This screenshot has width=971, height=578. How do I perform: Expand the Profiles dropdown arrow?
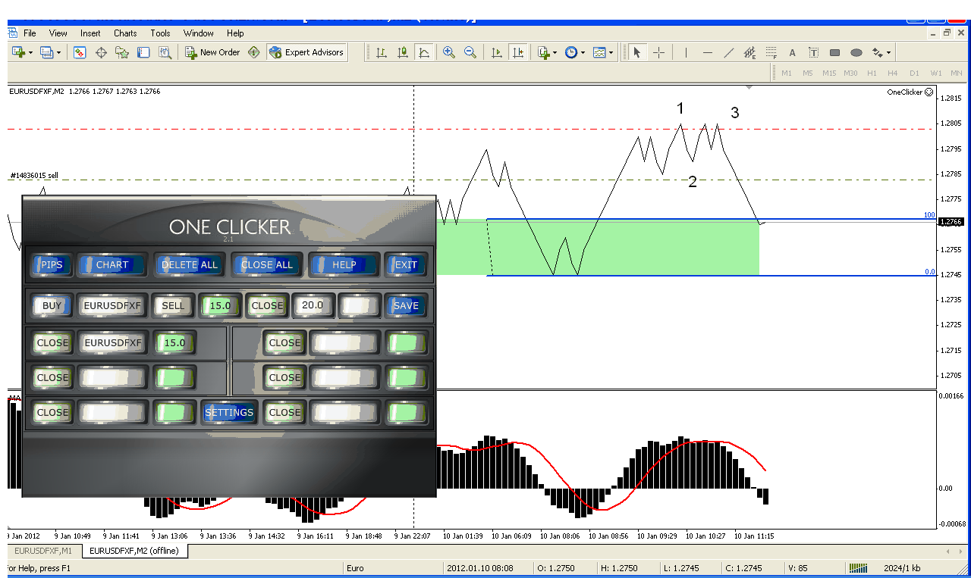click(58, 52)
